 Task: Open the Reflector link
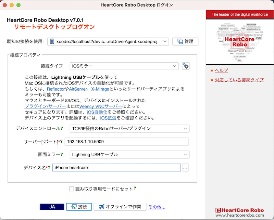point(56,89)
